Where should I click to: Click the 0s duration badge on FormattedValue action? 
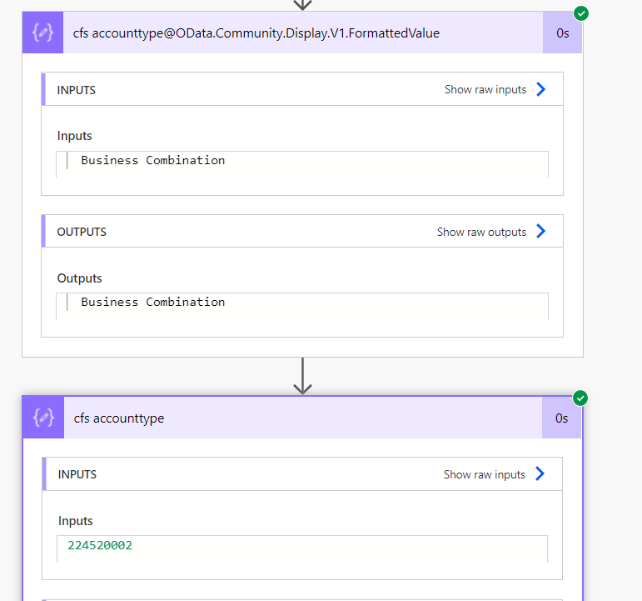pyautogui.click(x=562, y=33)
